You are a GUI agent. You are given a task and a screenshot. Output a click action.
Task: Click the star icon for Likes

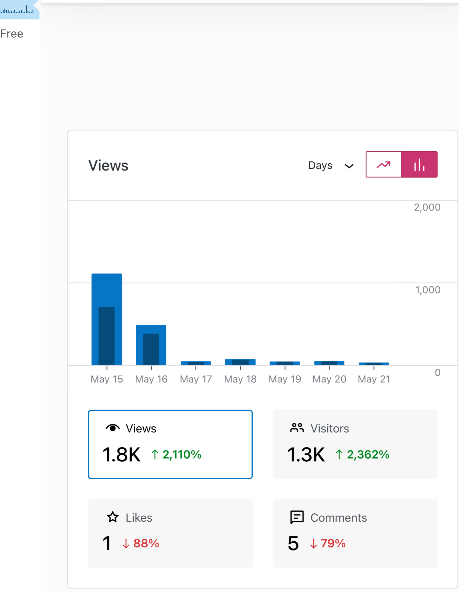click(x=112, y=517)
